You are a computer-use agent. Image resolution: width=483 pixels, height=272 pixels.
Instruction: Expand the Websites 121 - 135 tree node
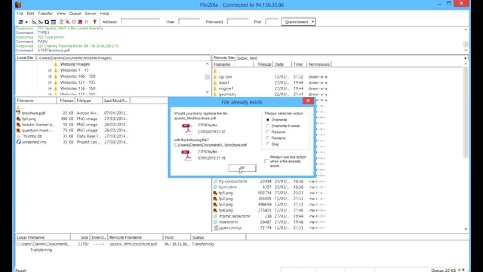click(x=50, y=82)
